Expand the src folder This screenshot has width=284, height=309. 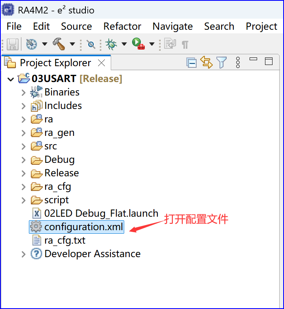(23, 147)
